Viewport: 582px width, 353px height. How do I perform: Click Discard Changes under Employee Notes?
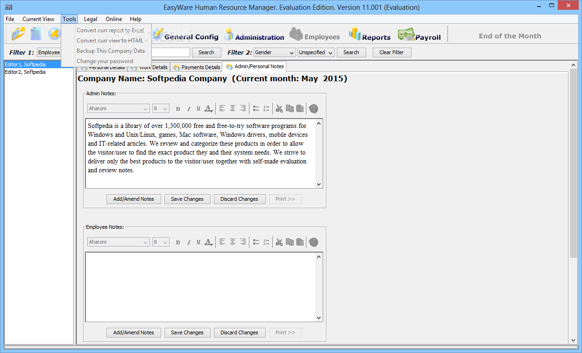coord(240,332)
